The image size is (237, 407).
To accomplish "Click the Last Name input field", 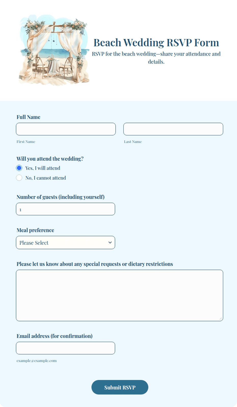I will (x=173, y=129).
